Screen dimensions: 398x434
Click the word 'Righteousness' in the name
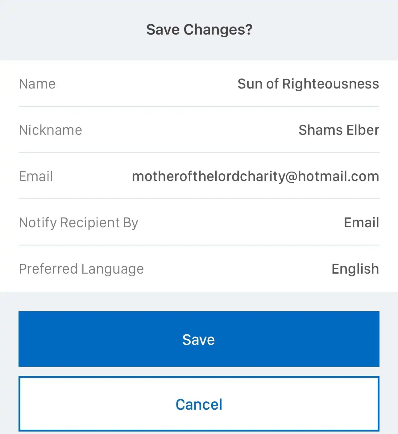pos(330,84)
